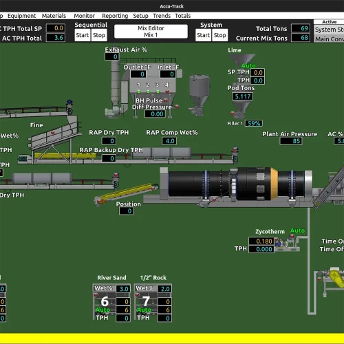
Task: Select the Active tab
Action: point(329,22)
